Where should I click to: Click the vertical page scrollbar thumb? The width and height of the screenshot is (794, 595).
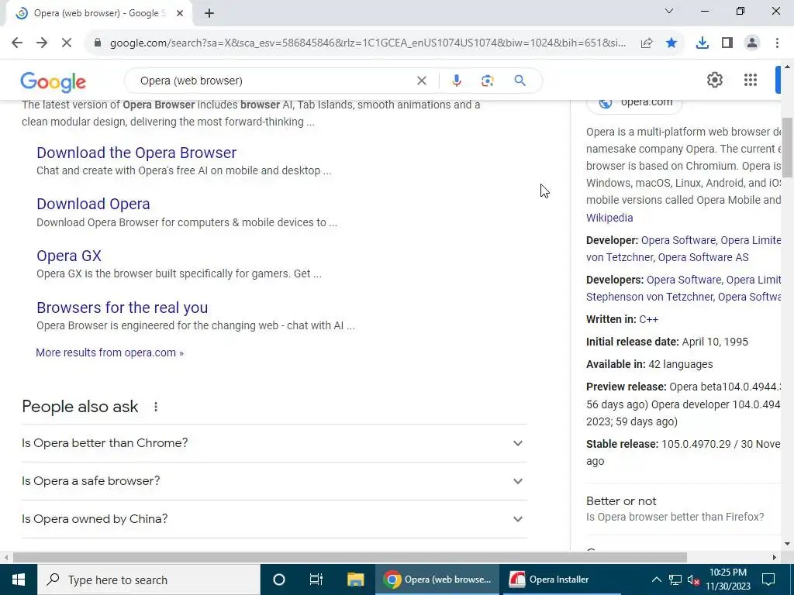pyautogui.click(x=788, y=147)
